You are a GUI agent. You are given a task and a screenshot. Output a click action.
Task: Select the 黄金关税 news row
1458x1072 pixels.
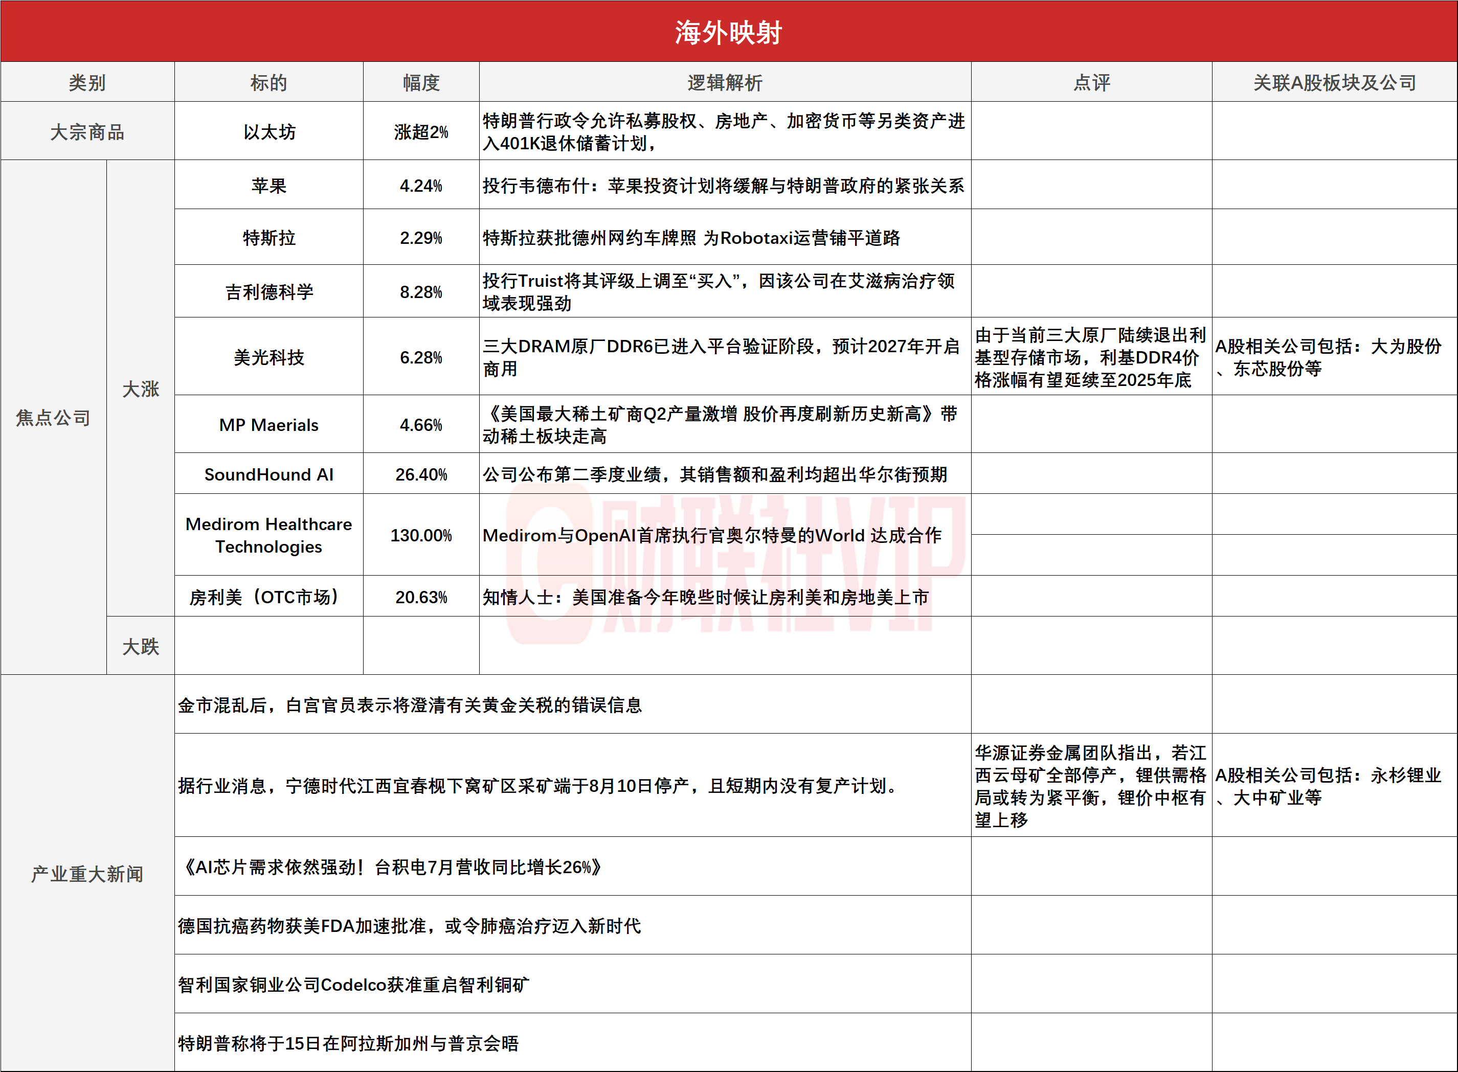[573, 705]
